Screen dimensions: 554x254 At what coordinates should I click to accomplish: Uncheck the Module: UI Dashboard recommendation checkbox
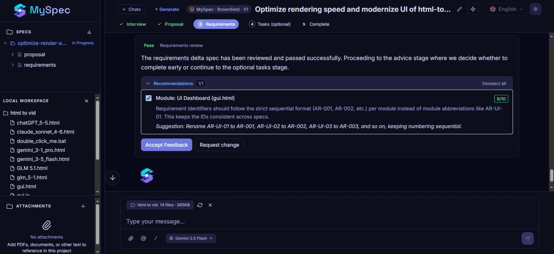pos(149,98)
